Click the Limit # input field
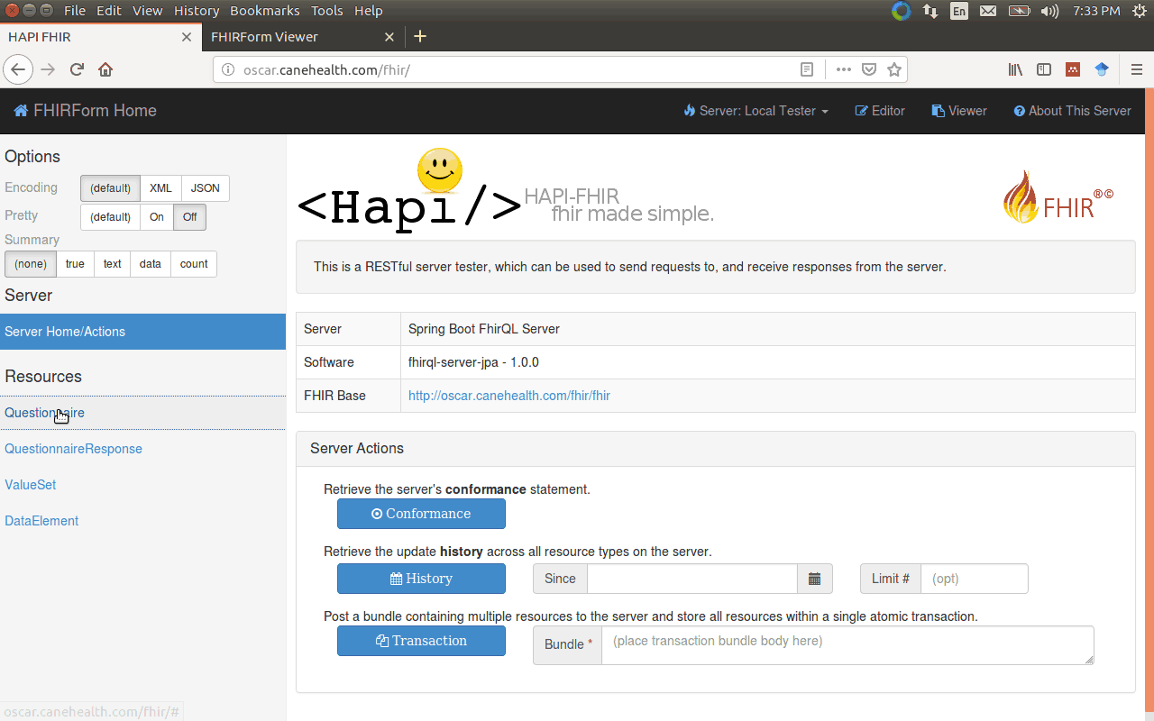The image size is (1154, 721). click(975, 579)
